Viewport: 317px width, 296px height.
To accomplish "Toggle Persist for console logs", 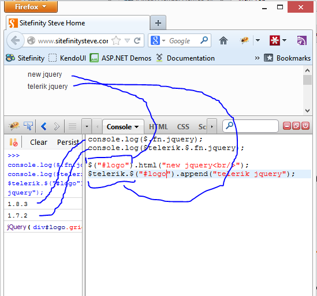I will pyautogui.click(x=68, y=143).
